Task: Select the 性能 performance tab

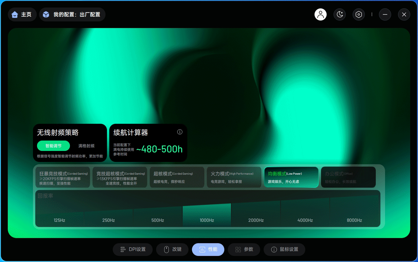Action: pyautogui.click(x=208, y=249)
